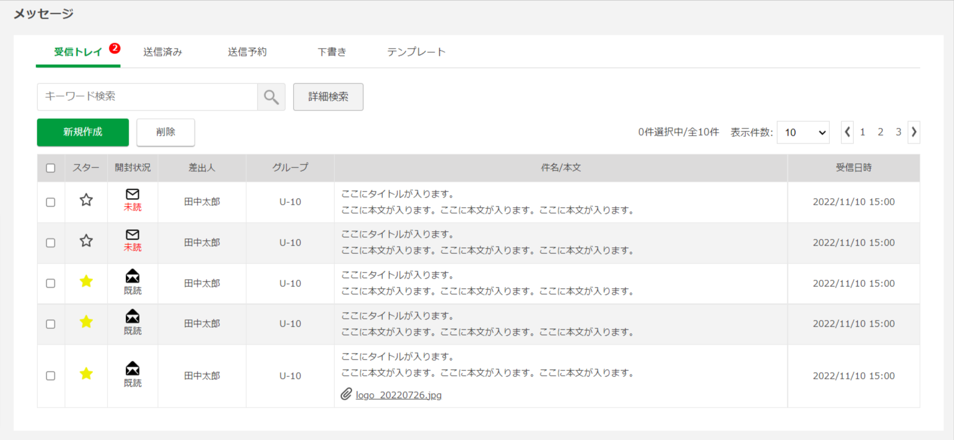Click the opened envelope icon in the attachment row

point(133,368)
